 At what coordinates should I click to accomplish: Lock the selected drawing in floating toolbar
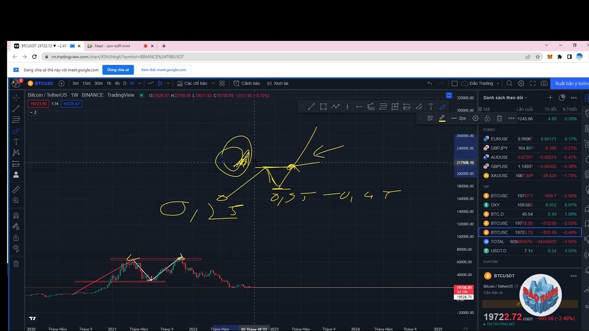click(x=487, y=118)
